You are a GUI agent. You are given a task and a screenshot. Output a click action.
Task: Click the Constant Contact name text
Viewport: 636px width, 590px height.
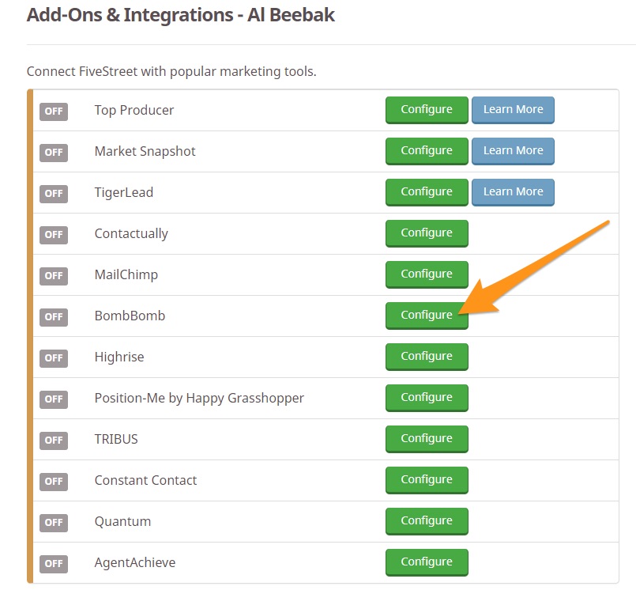tap(145, 480)
